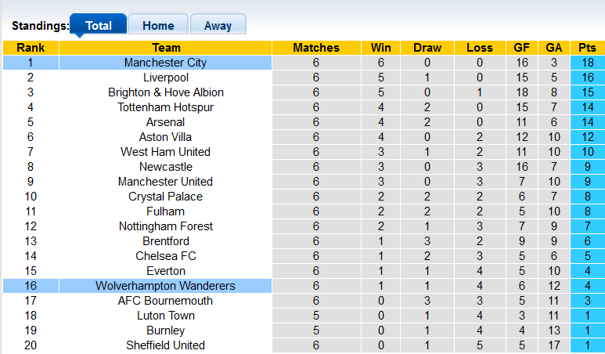Click the Rank column header
This screenshot has height=354, width=605.
(x=31, y=48)
